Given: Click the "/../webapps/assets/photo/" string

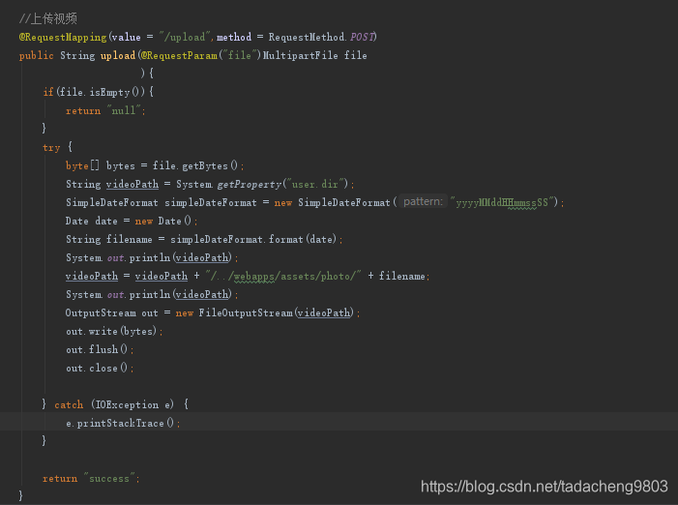Looking at the screenshot, I should point(283,276).
